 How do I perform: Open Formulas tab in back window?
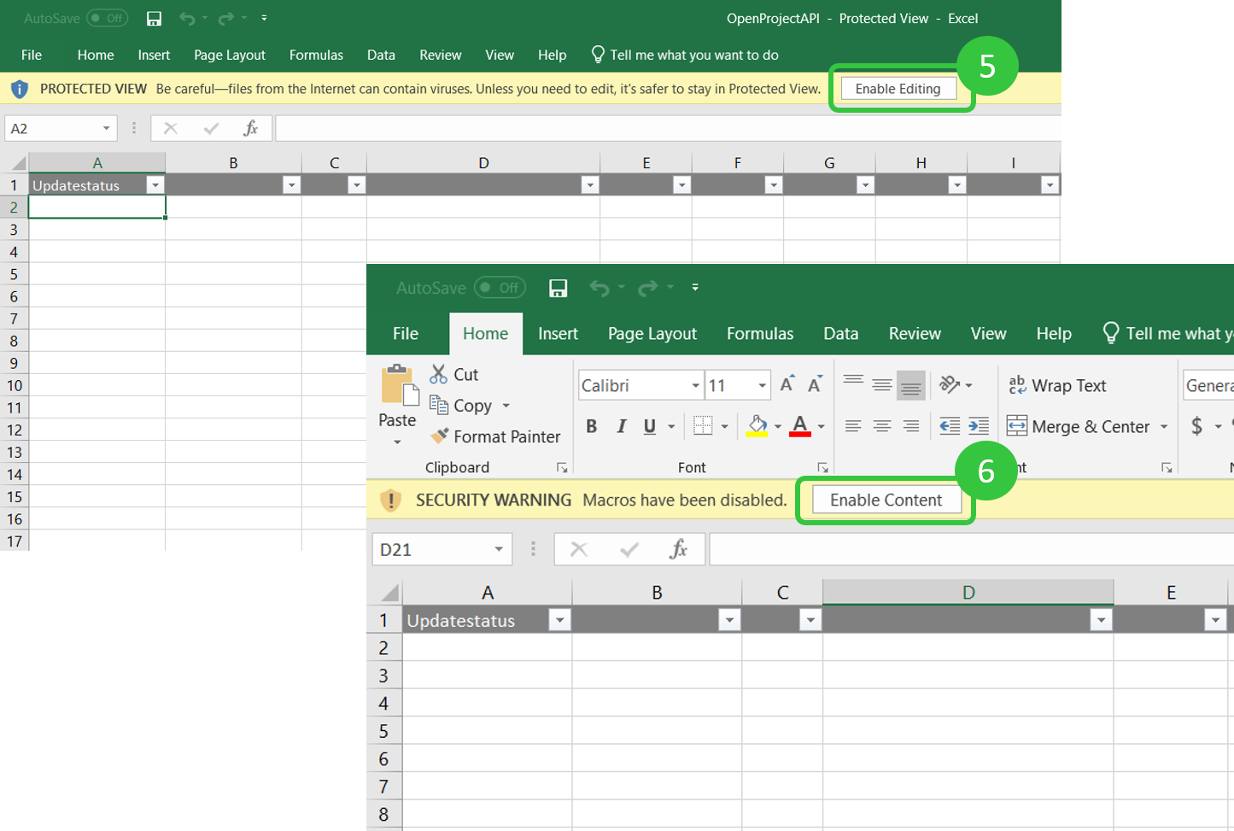[316, 55]
